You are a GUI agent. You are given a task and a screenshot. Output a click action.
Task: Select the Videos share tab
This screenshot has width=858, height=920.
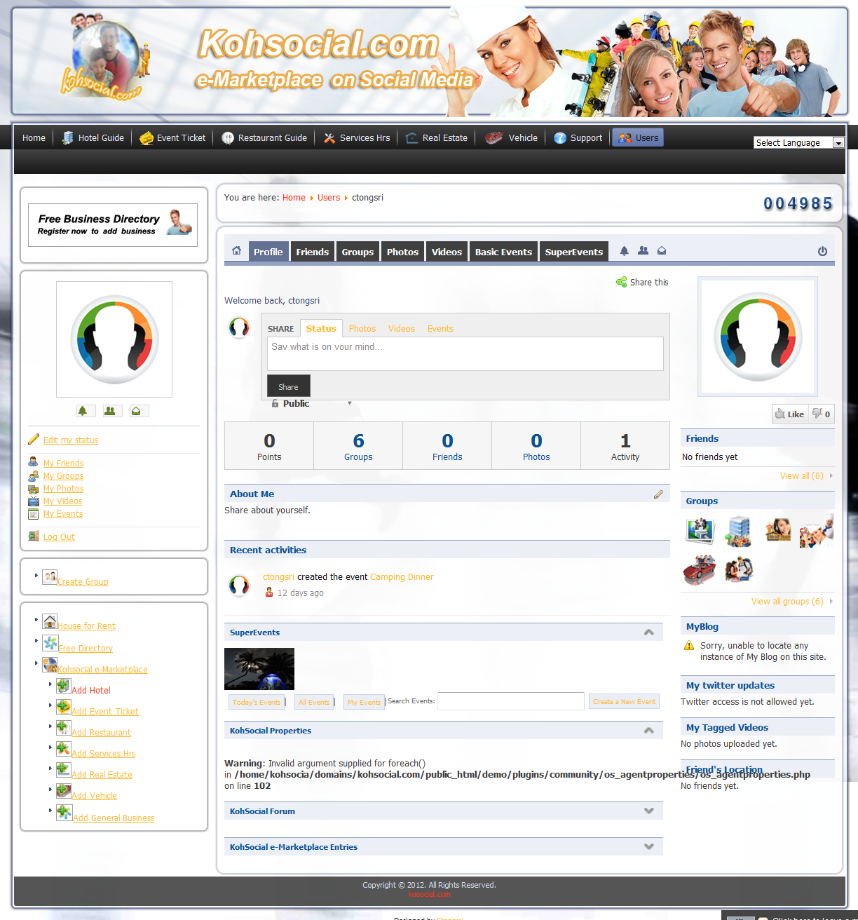(402, 328)
